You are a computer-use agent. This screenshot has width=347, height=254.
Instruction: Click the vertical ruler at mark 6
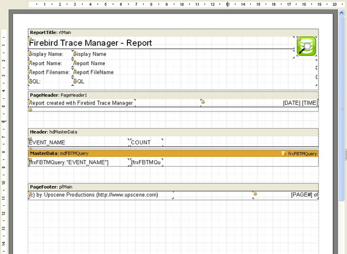pyautogui.click(x=4, y=121)
